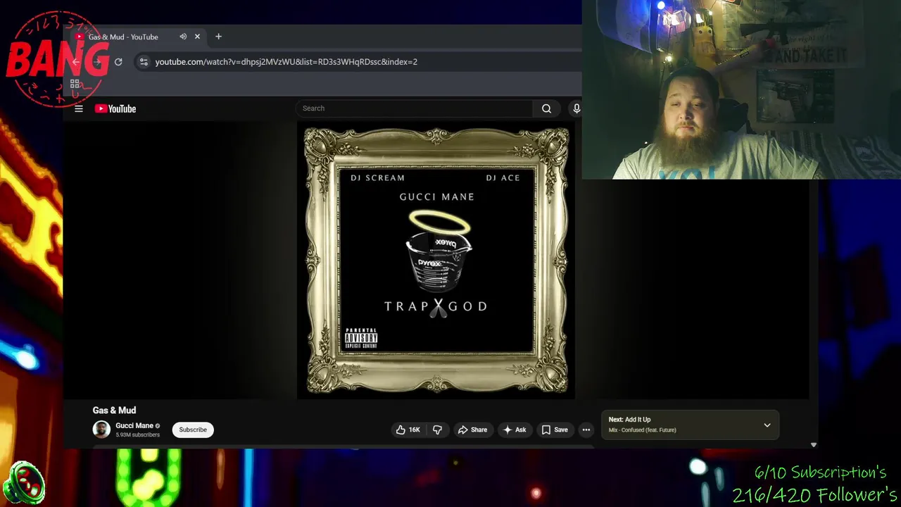Click the Trap God album art video
The width and height of the screenshot is (901, 507).
pyautogui.click(x=436, y=261)
